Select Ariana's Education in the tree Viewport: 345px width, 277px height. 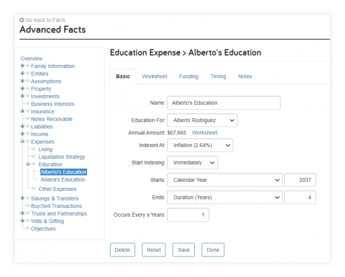pos(63,179)
